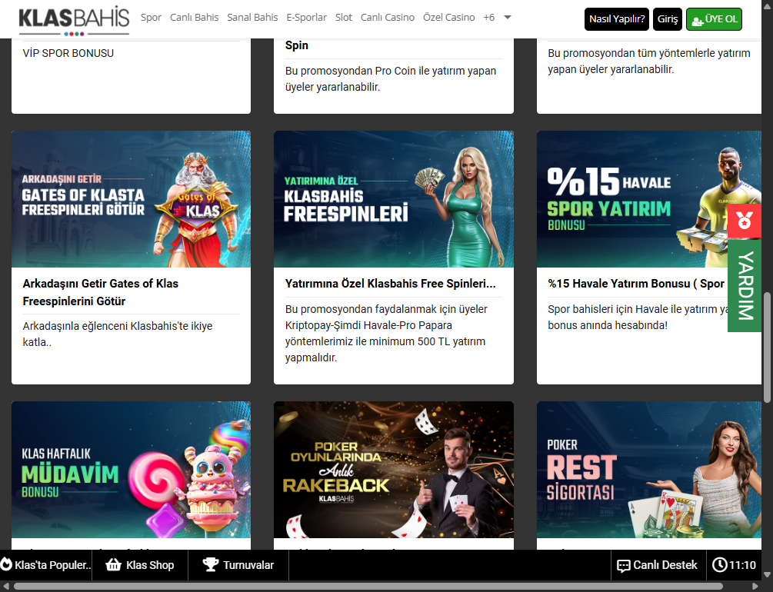Expand the +6 more categories dropdown

(x=497, y=18)
